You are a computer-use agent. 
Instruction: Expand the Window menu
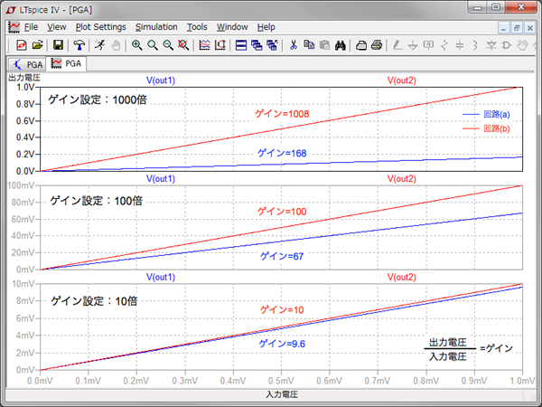pos(232,27)
